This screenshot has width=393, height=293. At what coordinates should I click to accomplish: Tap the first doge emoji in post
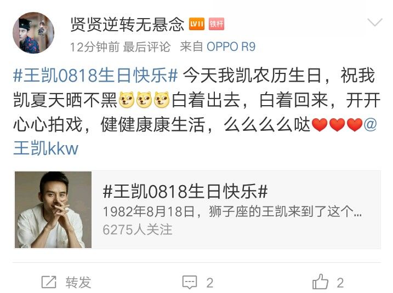click(127, 100)
